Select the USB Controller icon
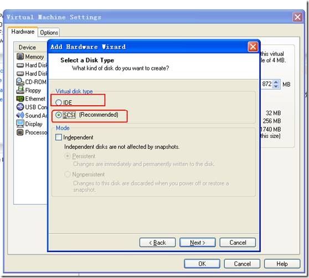The height and width of the screenshot is (278, 309). (x=20, y=107)
